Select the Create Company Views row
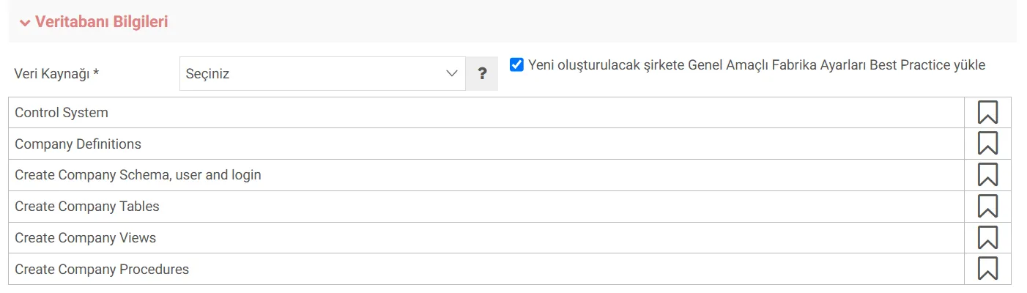Image resolution: width=1027 pixels, height=293 pixels. [x=486, y=237]
